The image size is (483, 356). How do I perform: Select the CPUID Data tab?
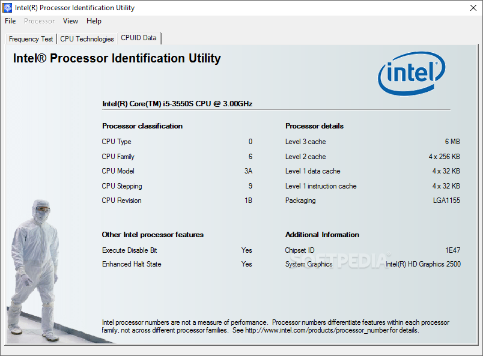139,38
